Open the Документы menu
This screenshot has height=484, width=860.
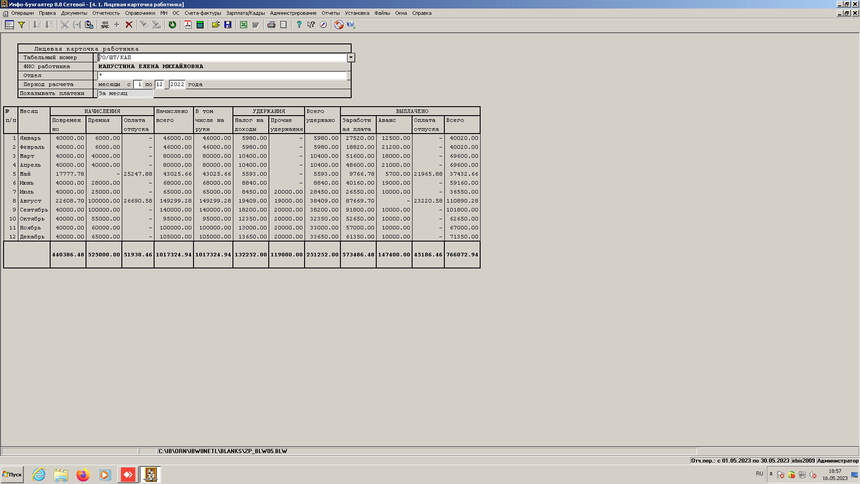(74, 13)
